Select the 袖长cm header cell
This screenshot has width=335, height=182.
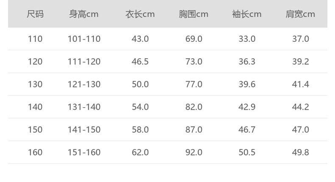click(x=247, y=14)
